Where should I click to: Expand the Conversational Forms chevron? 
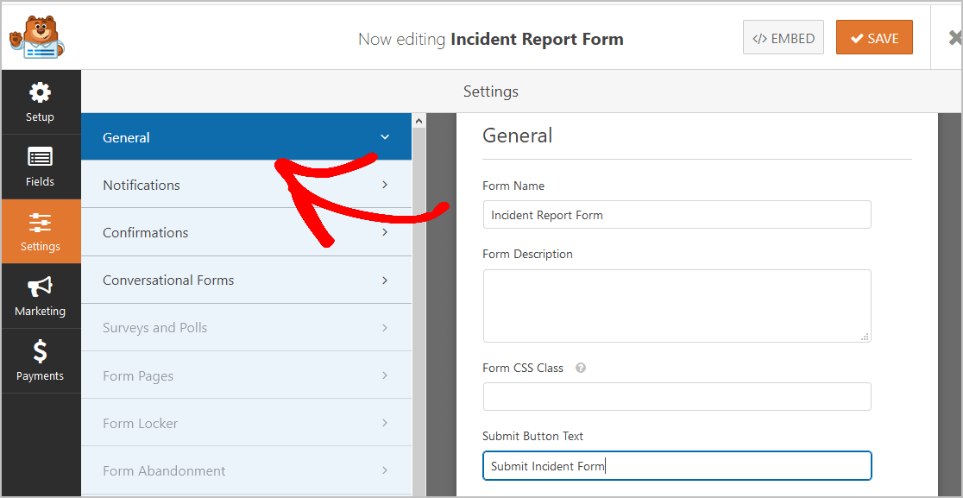pos(385,280)
